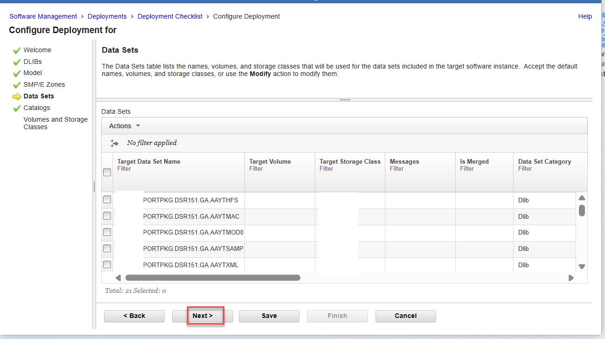Open the Deployment Checklist breadcrumb link
Image resolution: width=605 pixels, height=339 pixels.
[x=170, y=16]
